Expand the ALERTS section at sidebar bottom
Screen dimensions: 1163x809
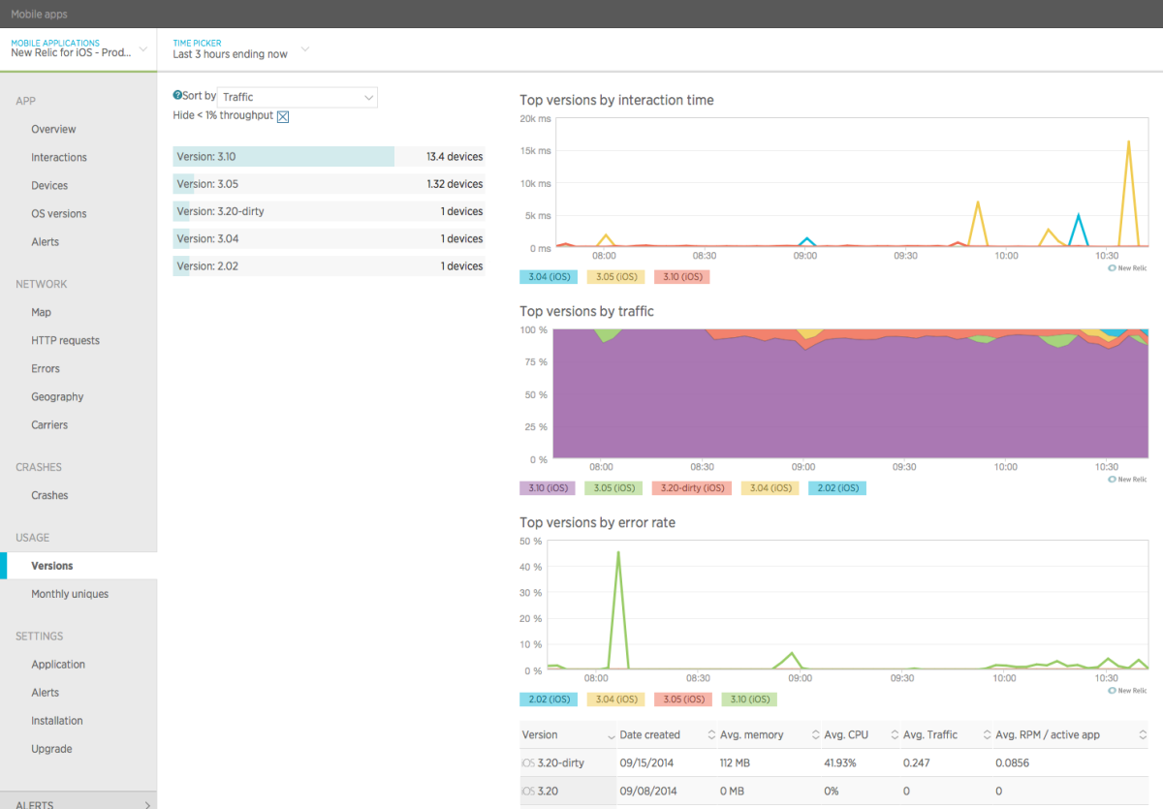(x=79, y=804)
